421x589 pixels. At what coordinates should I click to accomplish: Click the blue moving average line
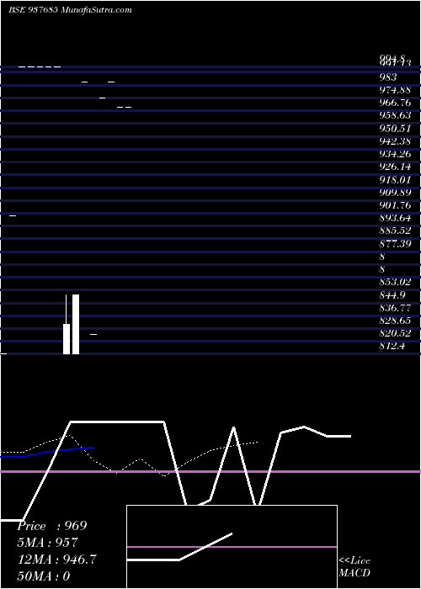[x=47, y=453]
